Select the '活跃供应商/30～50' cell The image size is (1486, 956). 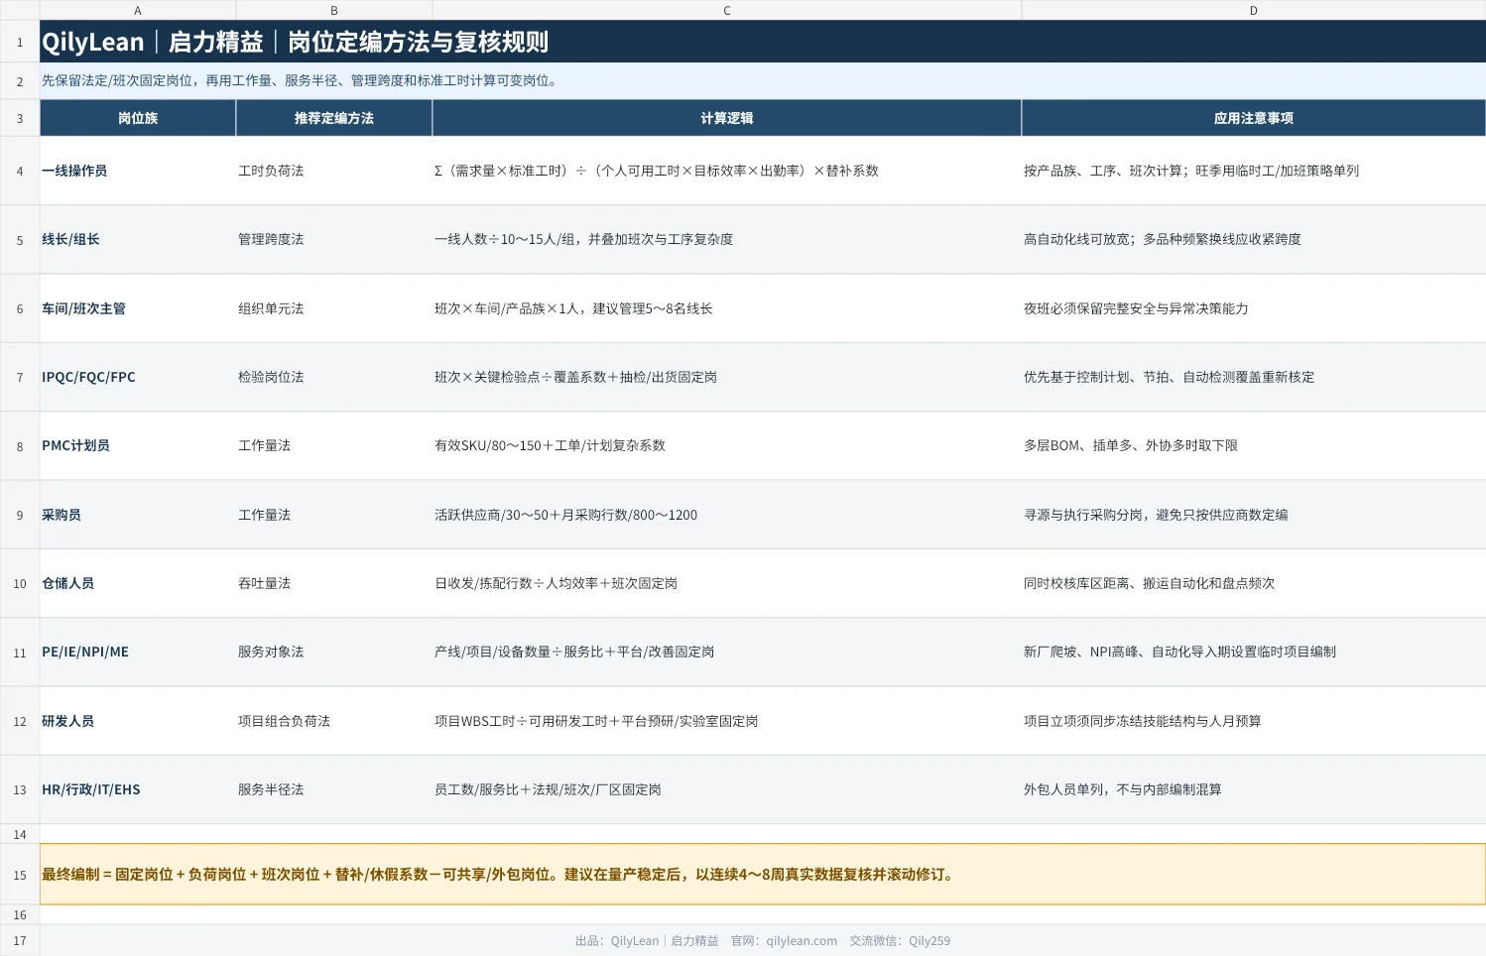727,515
